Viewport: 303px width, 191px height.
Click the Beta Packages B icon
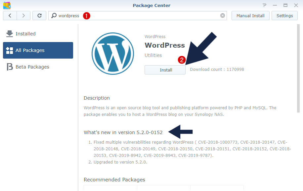tap(10, 67)
